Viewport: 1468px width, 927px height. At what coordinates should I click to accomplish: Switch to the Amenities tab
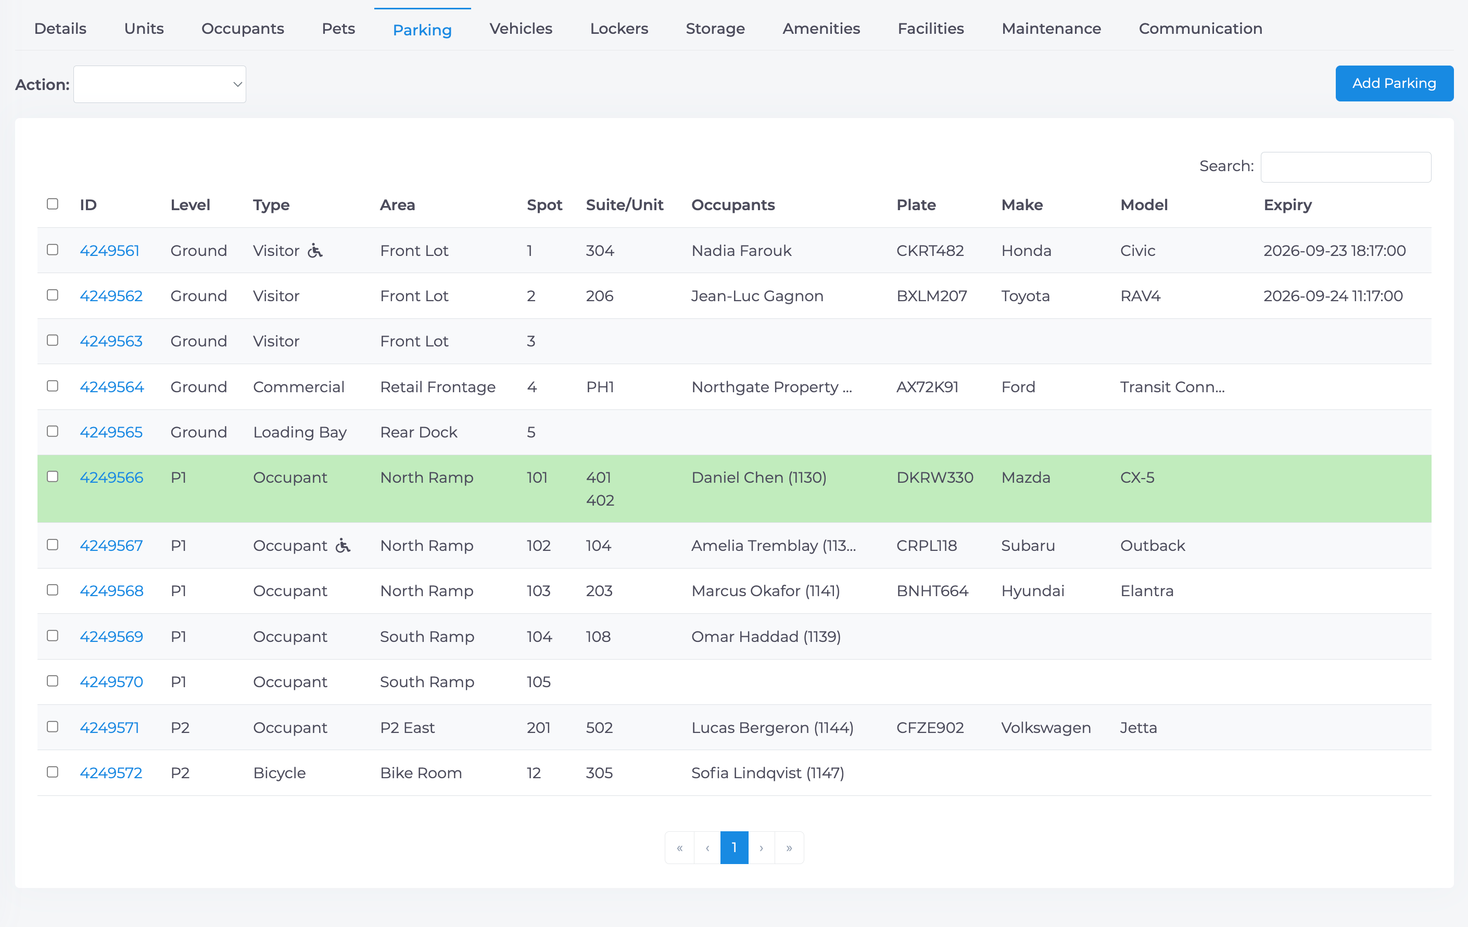coord(821,29)
